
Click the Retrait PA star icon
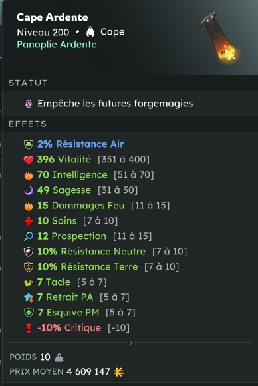pos(29,297)
